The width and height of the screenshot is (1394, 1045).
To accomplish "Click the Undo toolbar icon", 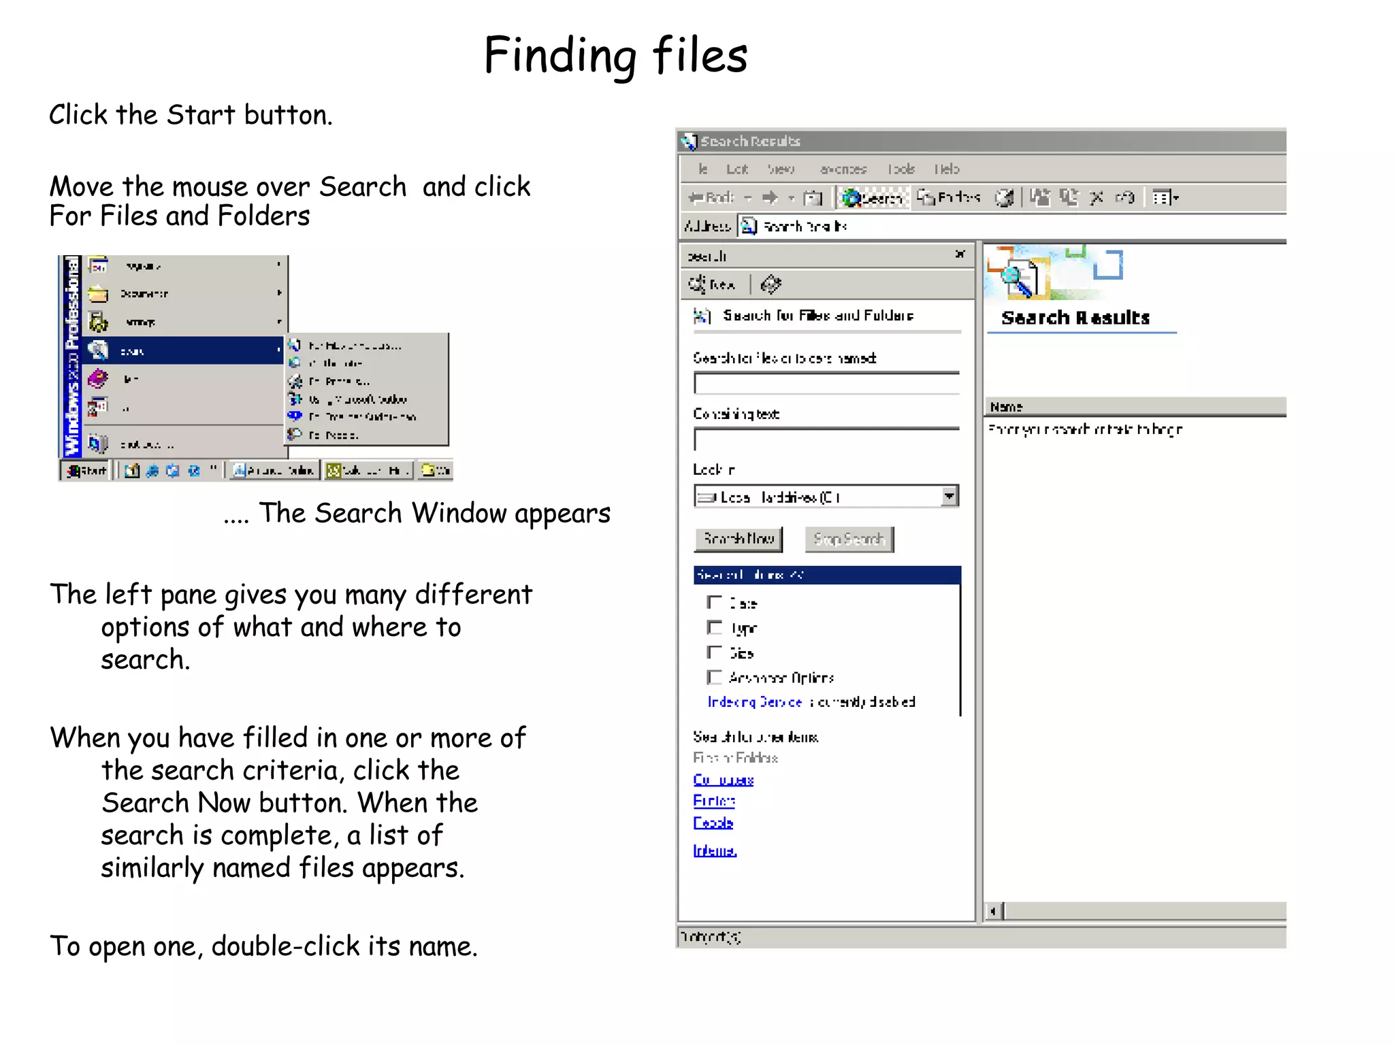I will pos(1124,197).
